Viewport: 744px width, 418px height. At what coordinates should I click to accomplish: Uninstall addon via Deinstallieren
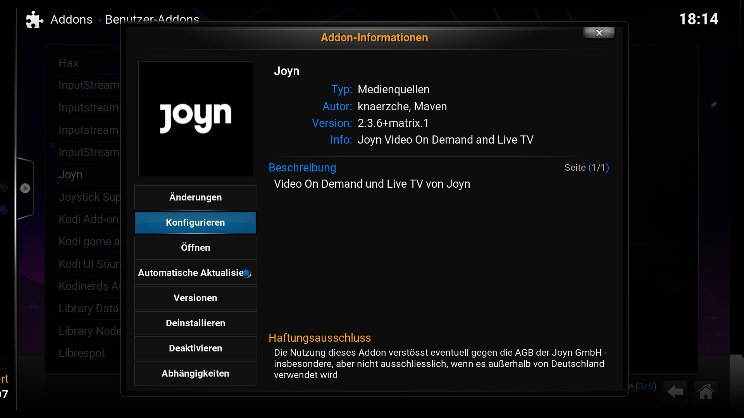click(195, 323)
